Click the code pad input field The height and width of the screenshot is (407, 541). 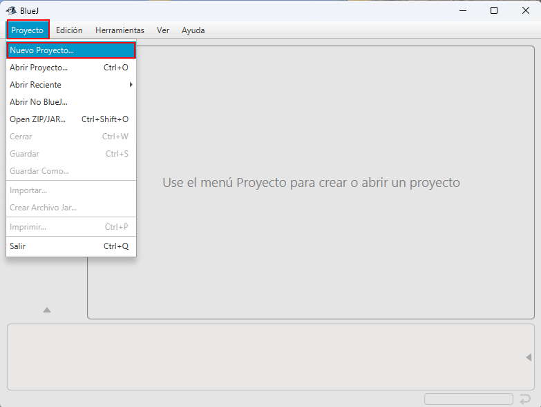coord(468,399)
